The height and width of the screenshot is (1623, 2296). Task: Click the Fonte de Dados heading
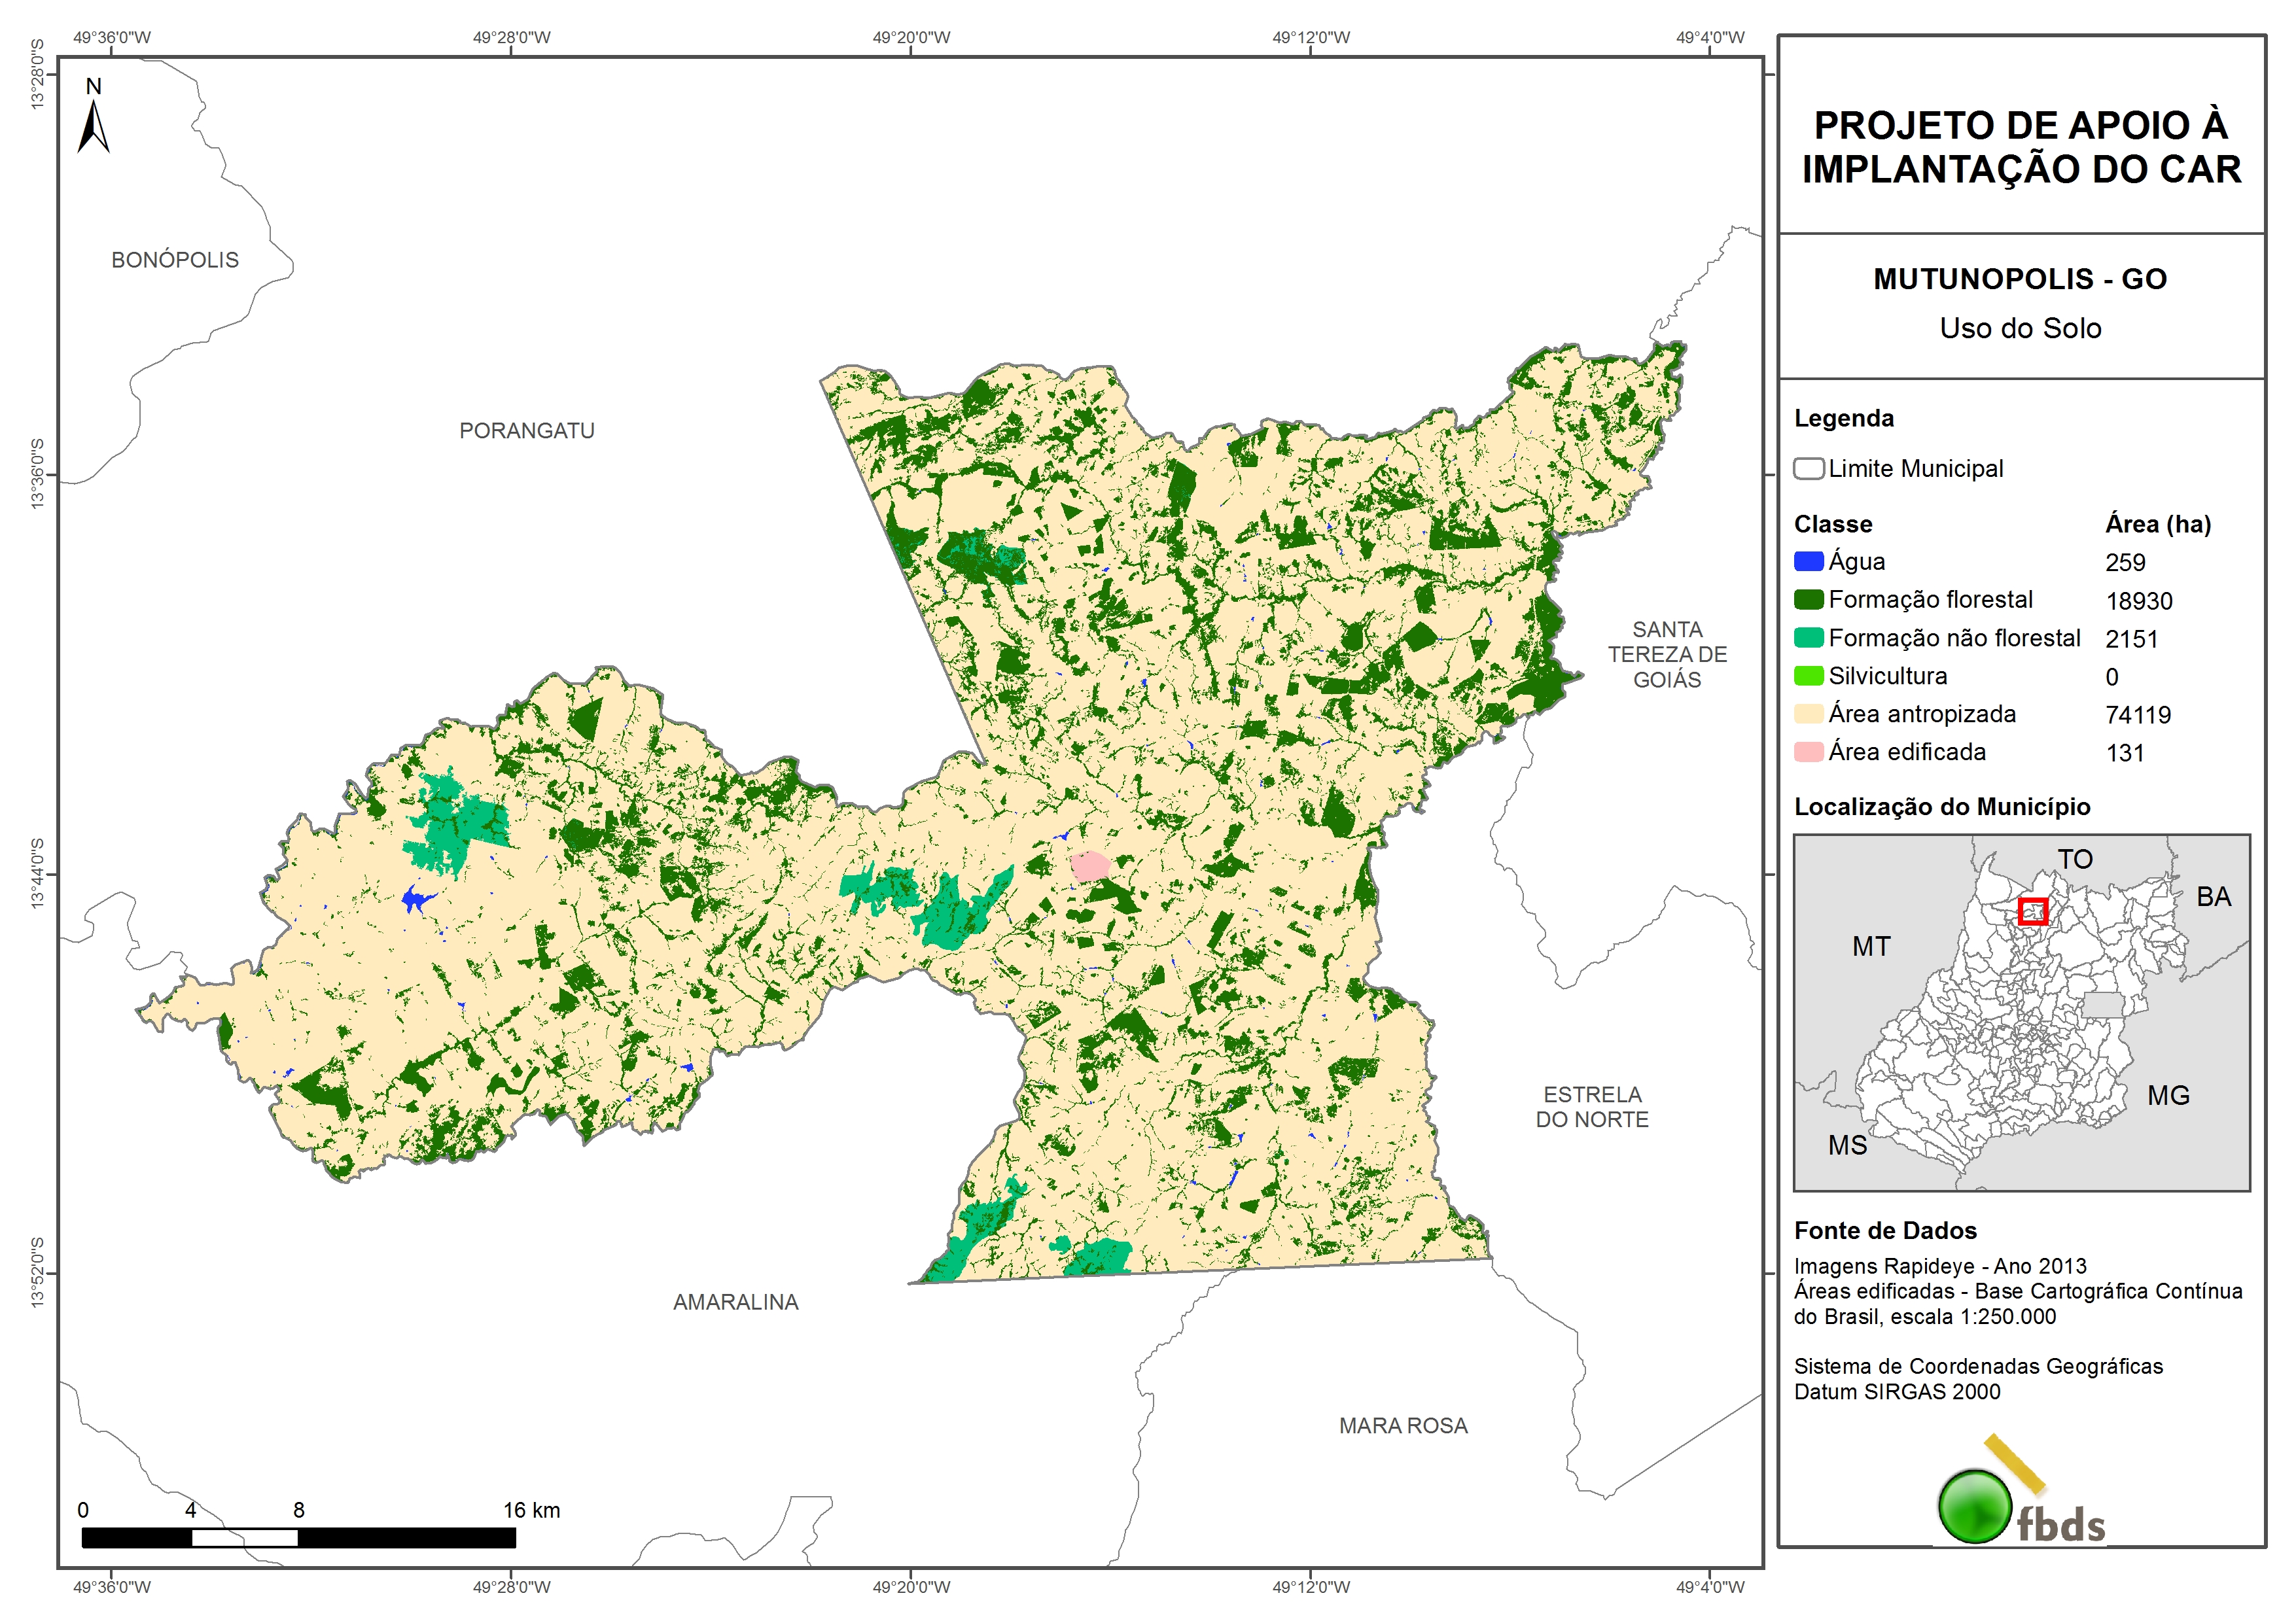[1885, 1231]
